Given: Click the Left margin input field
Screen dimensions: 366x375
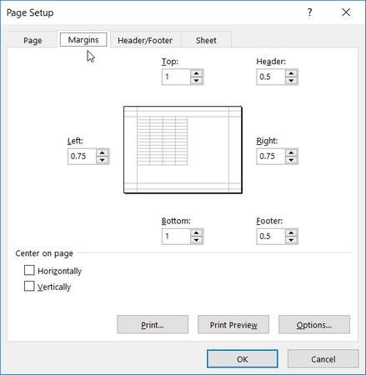Looking at the screenshot, I should point(82,157).
